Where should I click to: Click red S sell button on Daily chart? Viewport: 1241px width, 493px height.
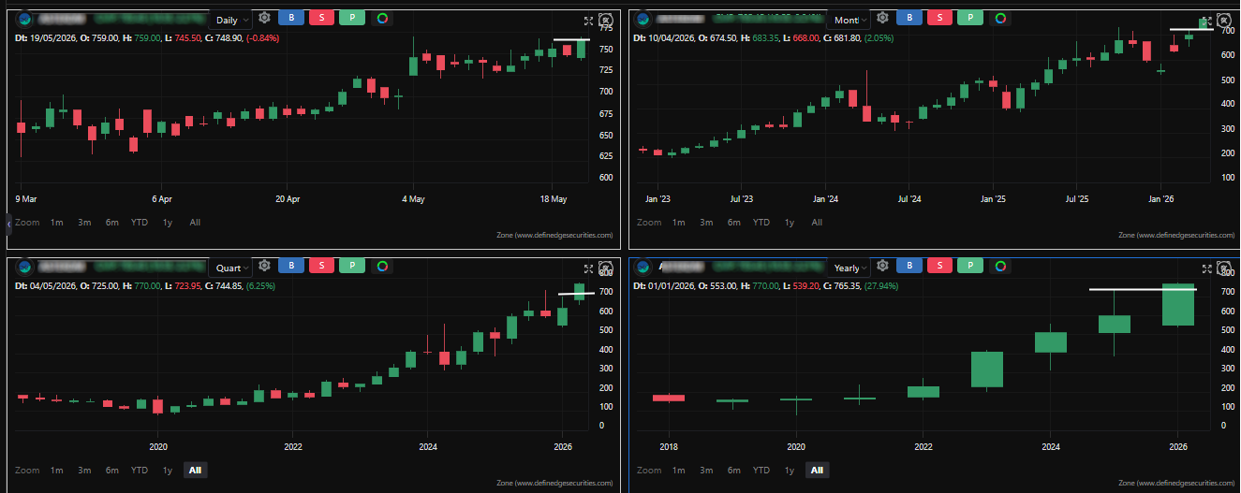tap(321, 19)
